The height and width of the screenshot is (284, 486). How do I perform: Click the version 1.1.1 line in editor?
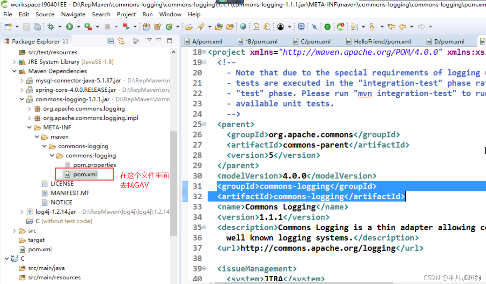click(x=273, y=217)
